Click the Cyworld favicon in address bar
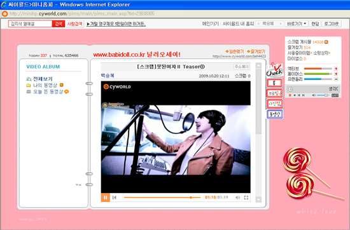350x230 pixels. (x=4, y=14)
